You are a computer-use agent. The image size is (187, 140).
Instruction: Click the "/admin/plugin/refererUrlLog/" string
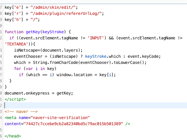66,14
